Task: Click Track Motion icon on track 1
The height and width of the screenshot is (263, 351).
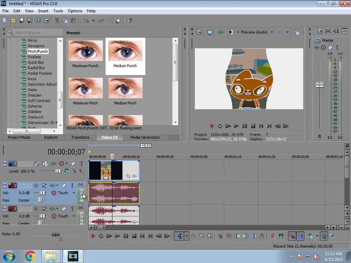Action: (x=45, y=163)
